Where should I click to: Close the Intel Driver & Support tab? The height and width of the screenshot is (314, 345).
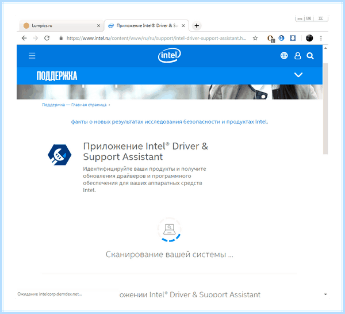tap(183, 26)
